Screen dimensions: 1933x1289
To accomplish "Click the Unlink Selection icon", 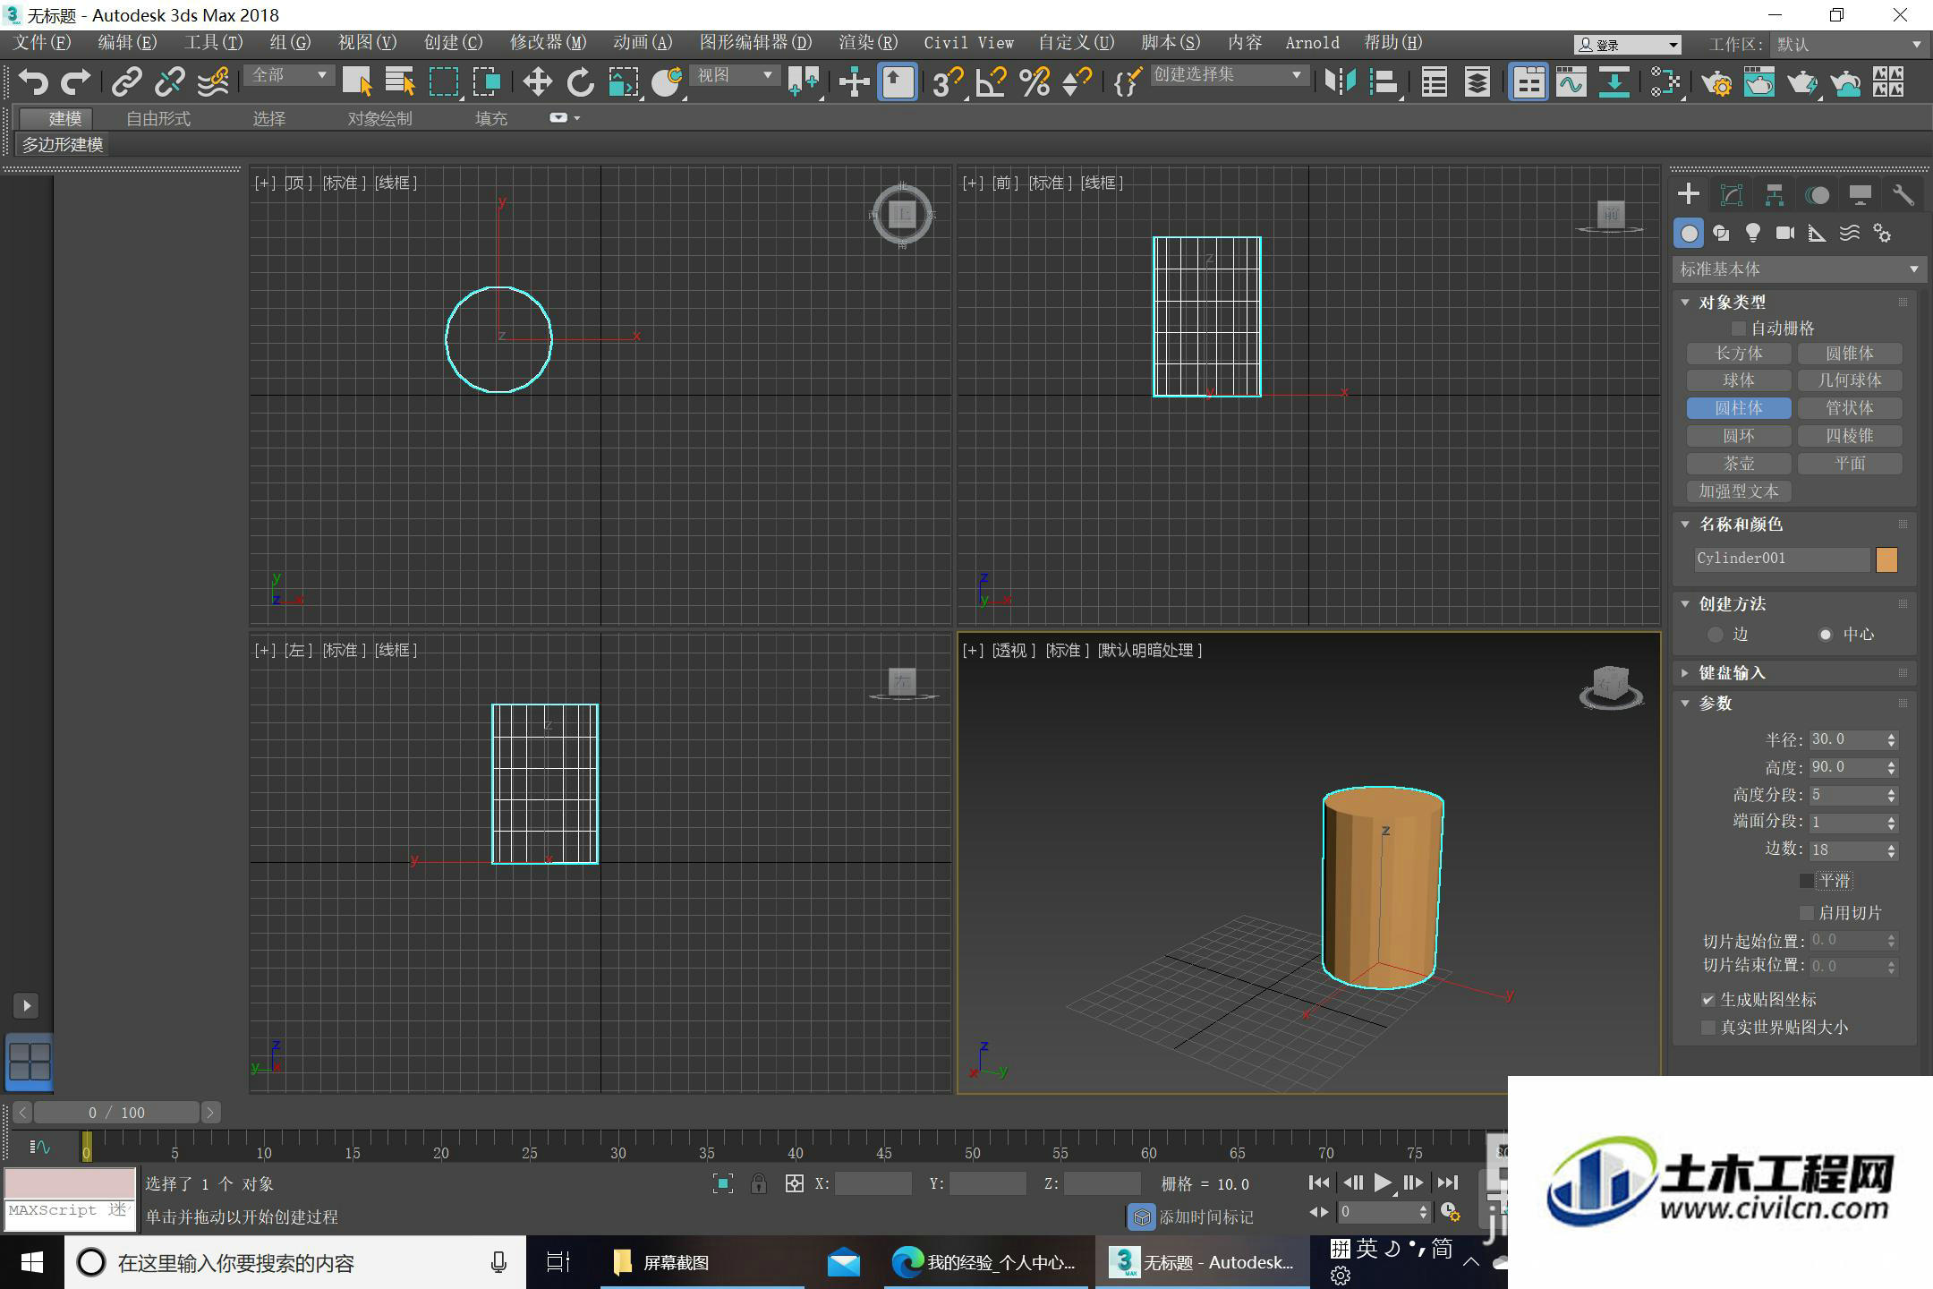I will [170, 82].
